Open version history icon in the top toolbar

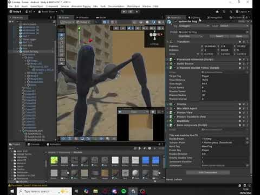point(224,11)
